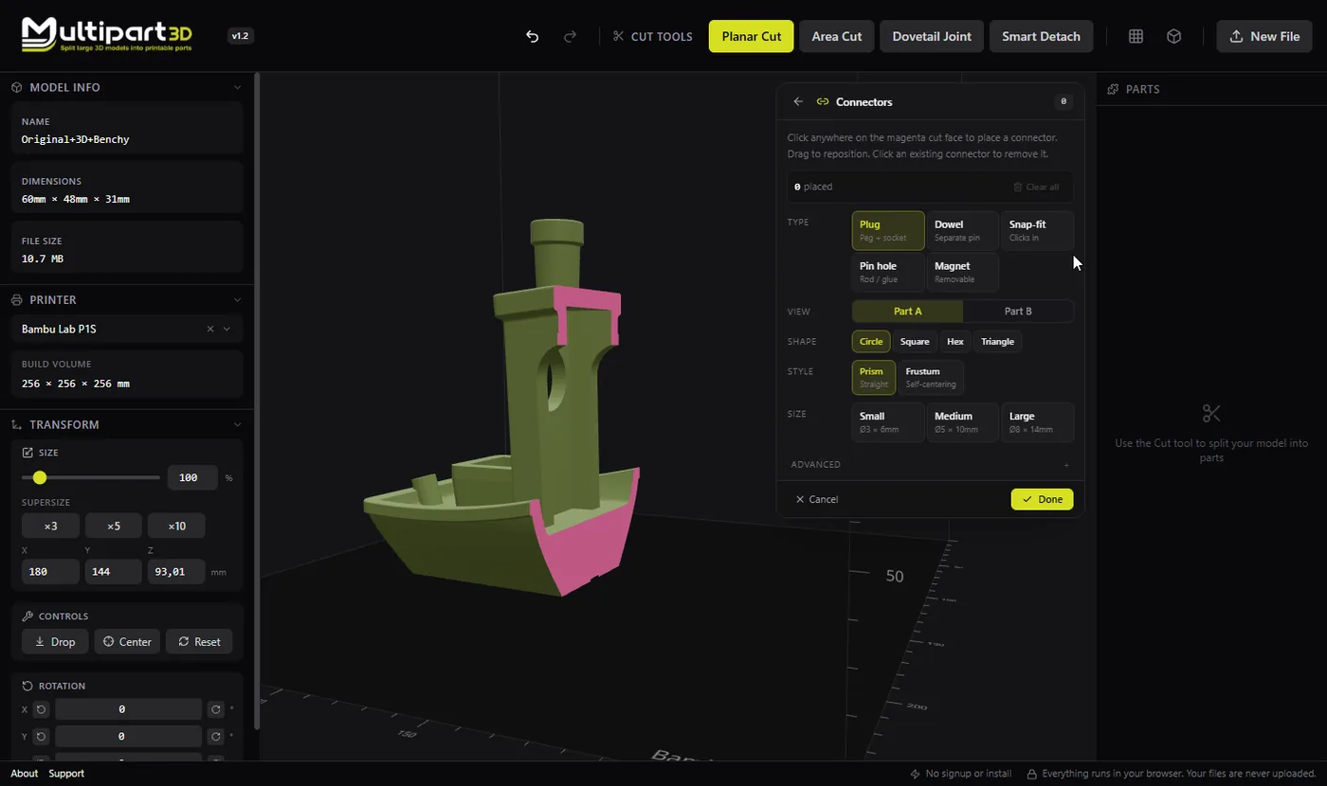Set connector shape to Circle

[x=871, y=342]
